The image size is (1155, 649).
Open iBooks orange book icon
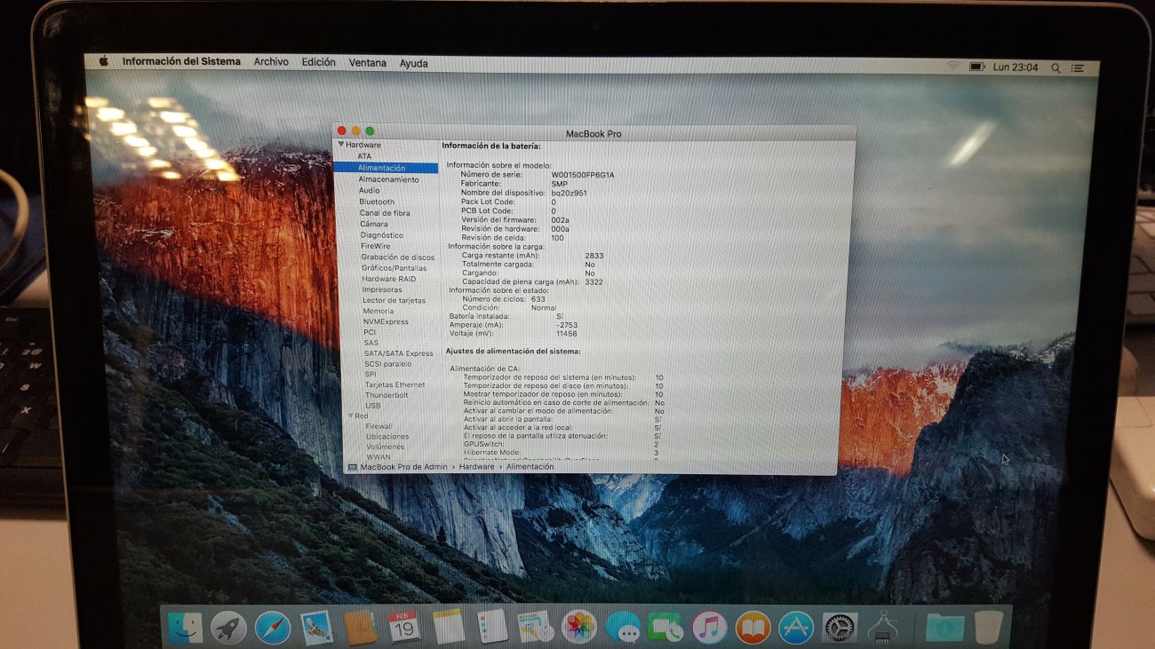click(x=753, y=629)
